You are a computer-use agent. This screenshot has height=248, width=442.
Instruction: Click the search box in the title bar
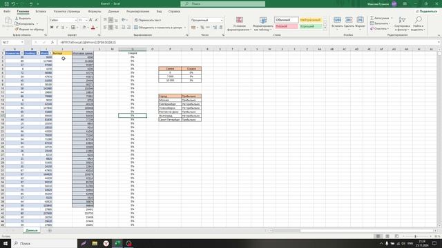tap(222, 3)
